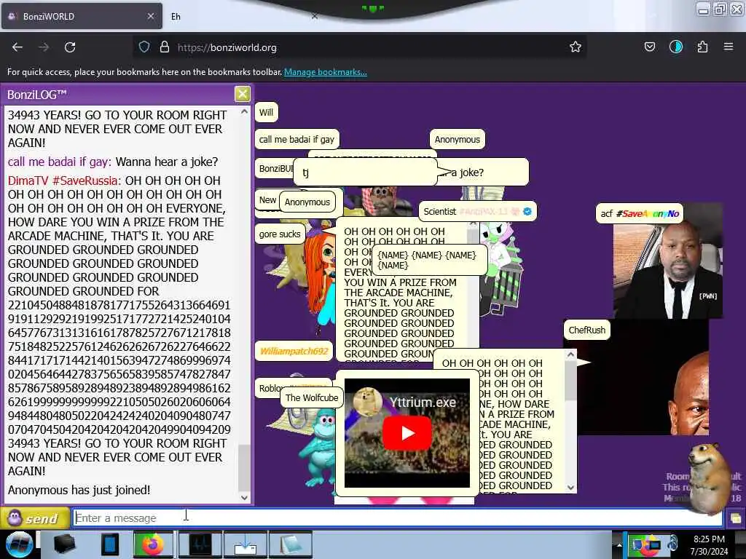The height and width of the screenshot is (559, 746).
Task: Click the Will name tag
Action: pos(267,112)
